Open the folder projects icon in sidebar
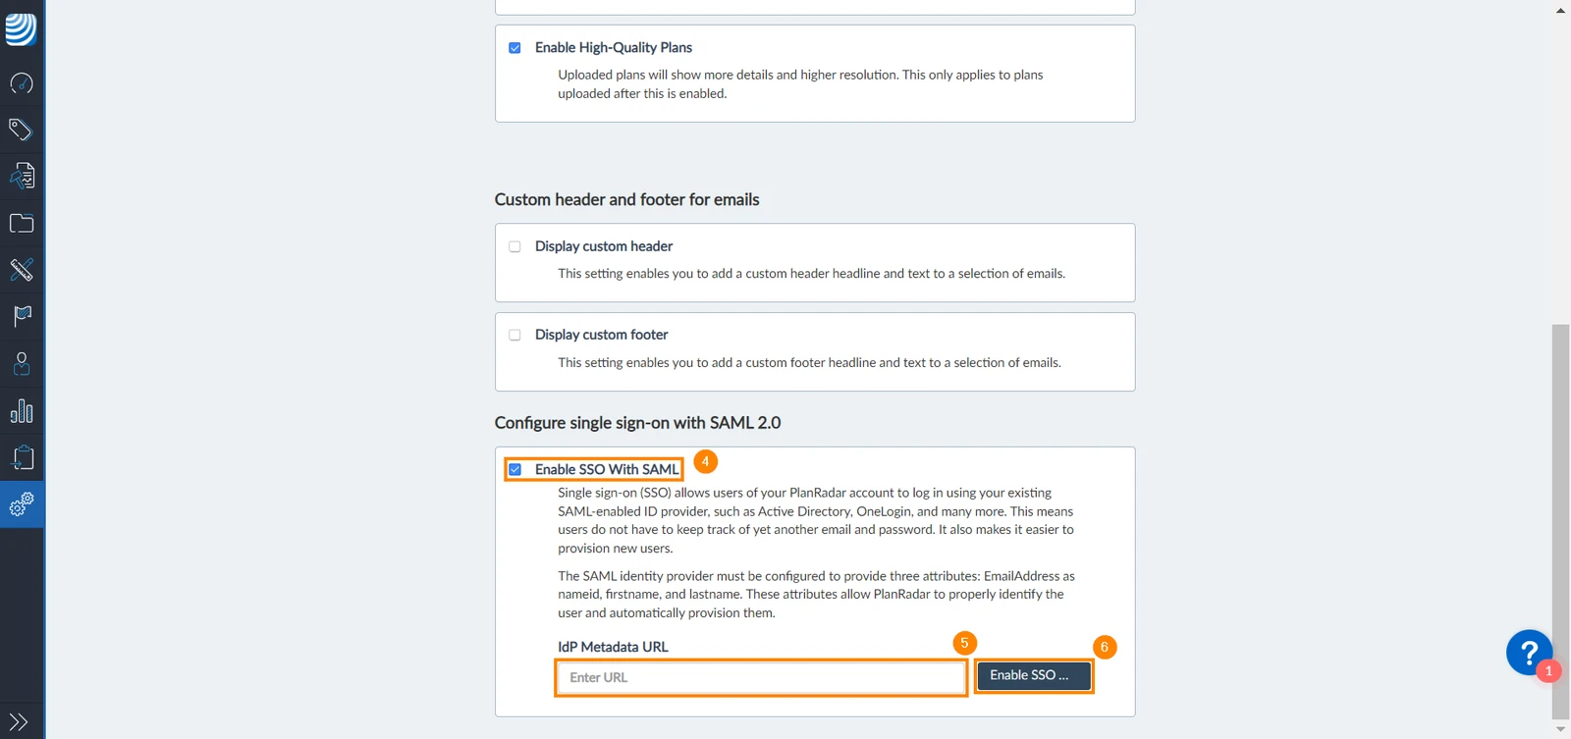Viewport: 1571px width, 739px height. tap(22, 223)
